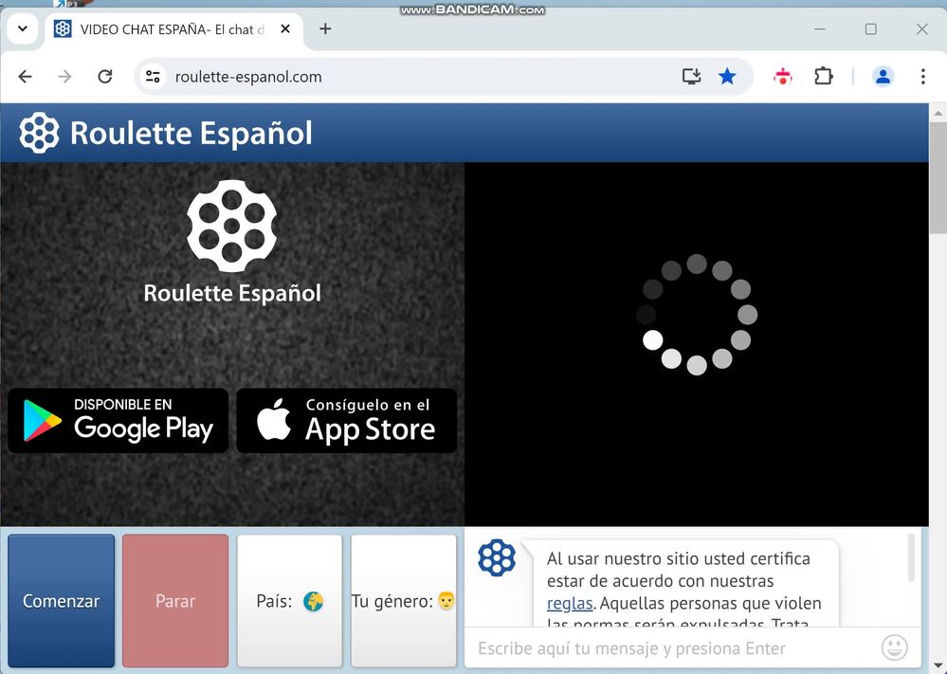Open the App Store download badge
Screen dimensions: 947x674
click(346, 420)
